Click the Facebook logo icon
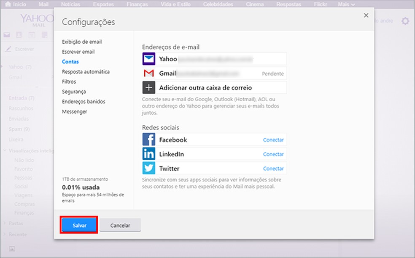This screenshot has height=258, width=415. [149, 139]
